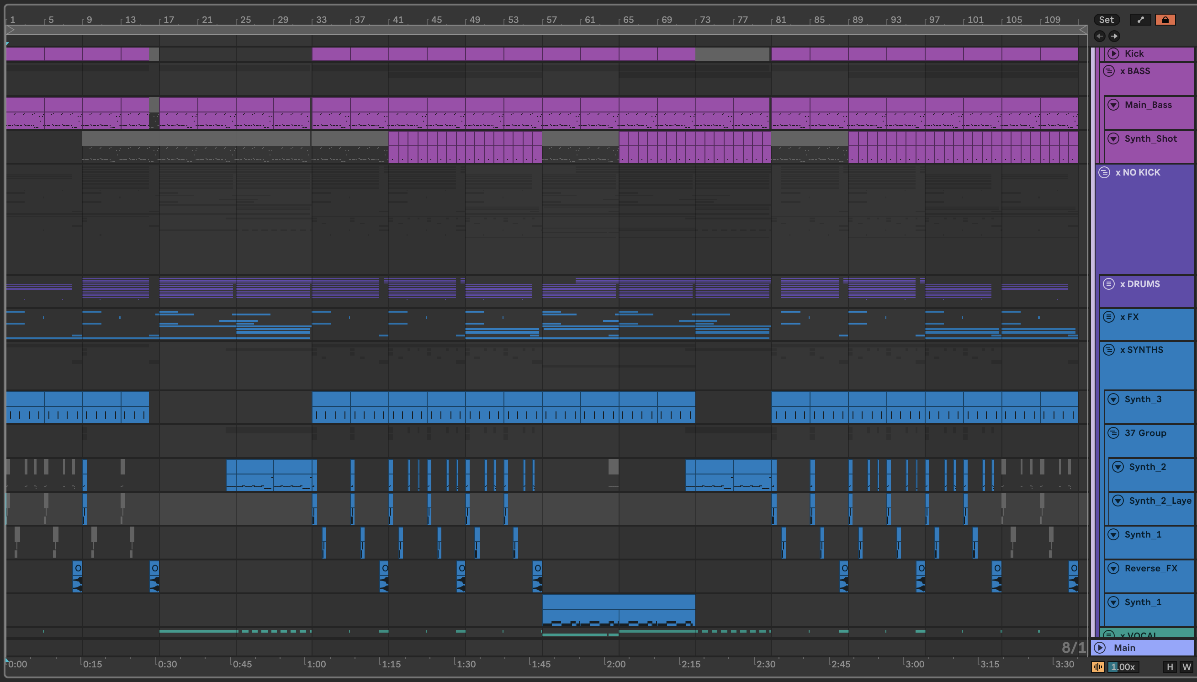
Task: Select the x SYNTHS group name
Action: point(1141,349)
